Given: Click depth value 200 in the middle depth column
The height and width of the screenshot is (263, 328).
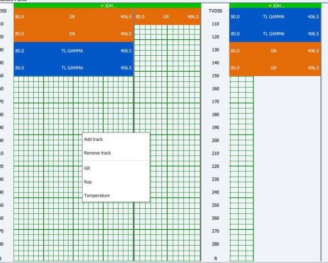Looking at the screenshot, I should (215, 140).
